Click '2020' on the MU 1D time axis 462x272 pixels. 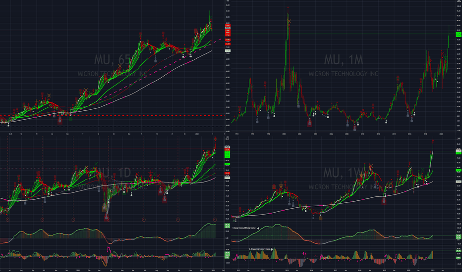[78, 270]
